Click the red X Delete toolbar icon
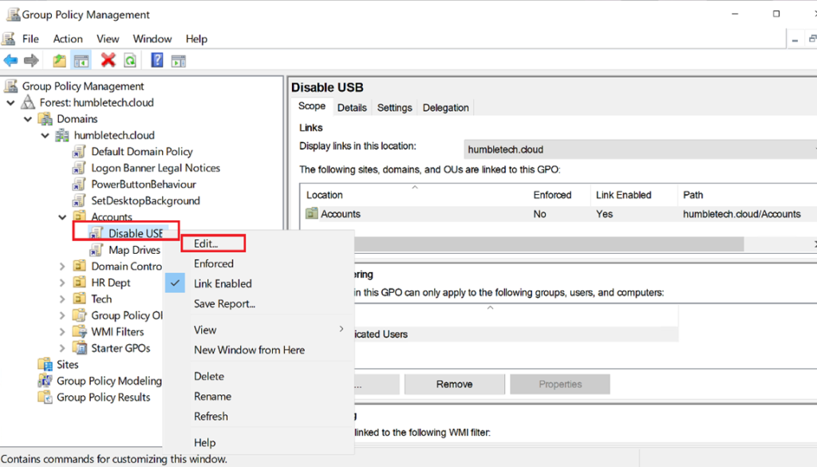 [108, 61]
